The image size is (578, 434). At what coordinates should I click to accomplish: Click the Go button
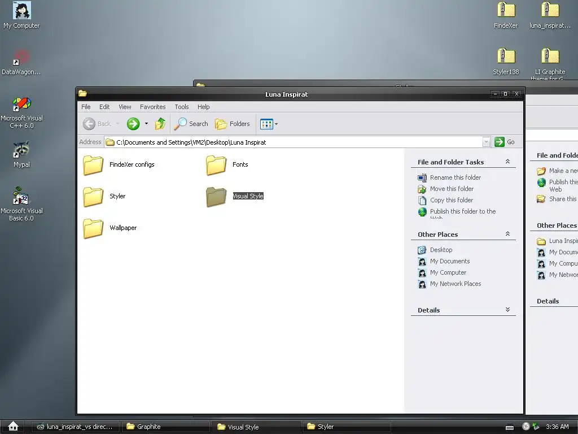click(505, 142)
